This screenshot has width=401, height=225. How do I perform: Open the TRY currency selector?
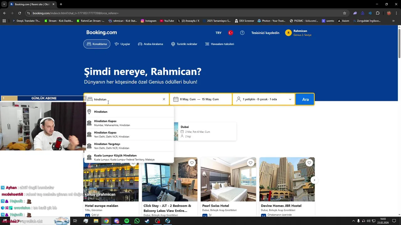pyautogui.click(x=218, y=33)
